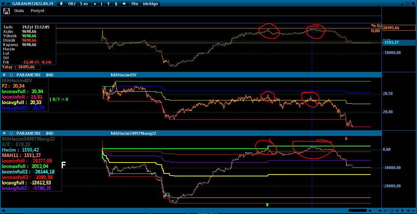Click the locmaxfull2 : -1080,88 legend
The height and width of the screenshot is (214, 417).
coord(27,177)
